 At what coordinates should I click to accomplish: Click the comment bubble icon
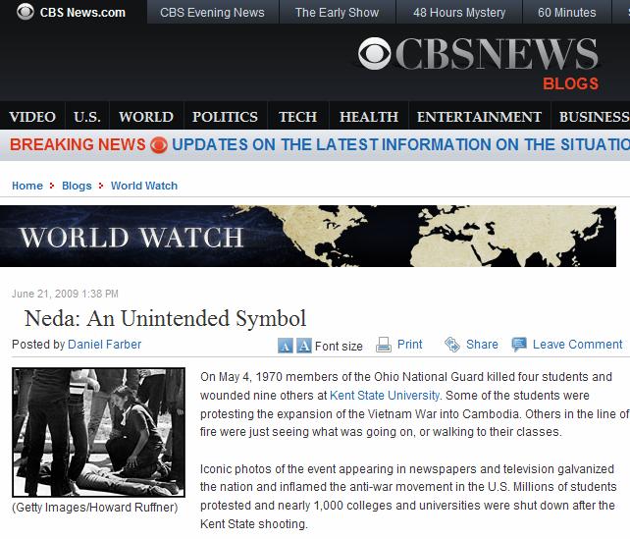(519, 345)
